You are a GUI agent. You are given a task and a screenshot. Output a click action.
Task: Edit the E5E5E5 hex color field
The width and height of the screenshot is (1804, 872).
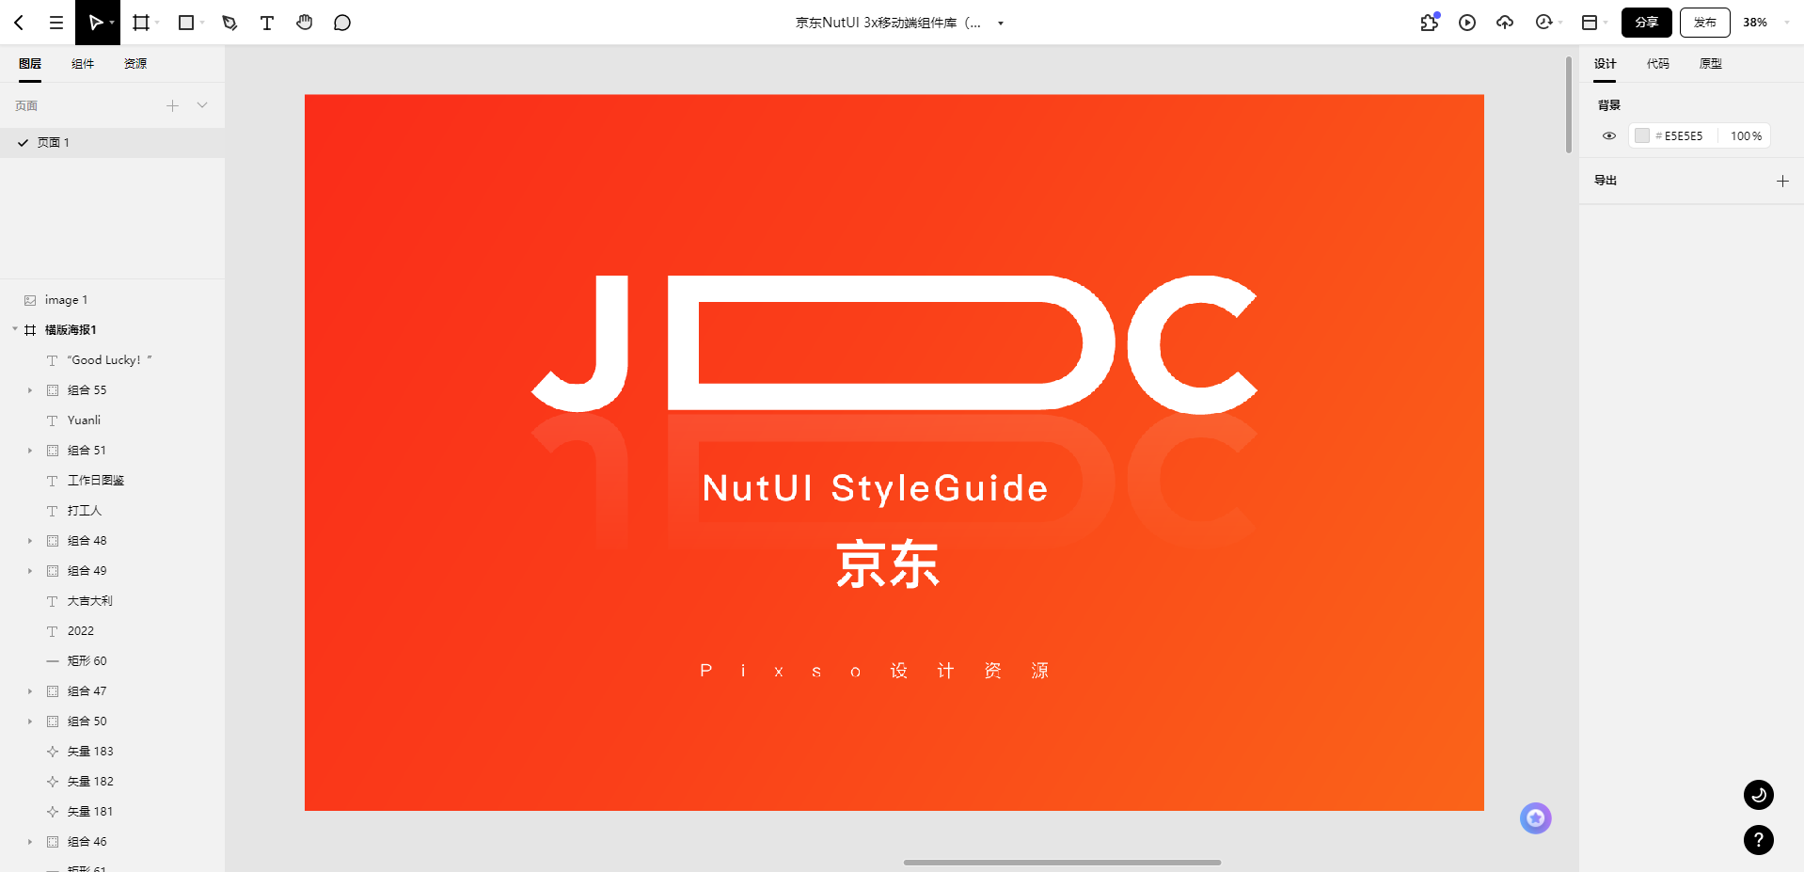(x=1684, y=136)
